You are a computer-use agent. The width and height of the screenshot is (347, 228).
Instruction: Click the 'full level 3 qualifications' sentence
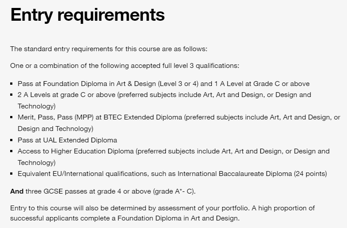tap(125, 66)
